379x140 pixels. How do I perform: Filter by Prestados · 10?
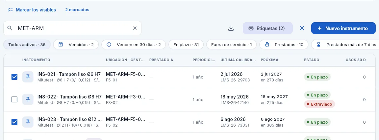coord(284,45)
